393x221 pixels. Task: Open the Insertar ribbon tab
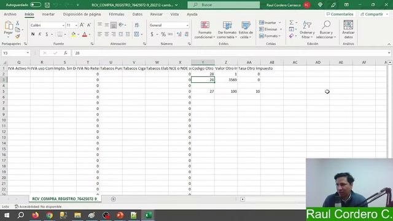[x=48, y=14]
